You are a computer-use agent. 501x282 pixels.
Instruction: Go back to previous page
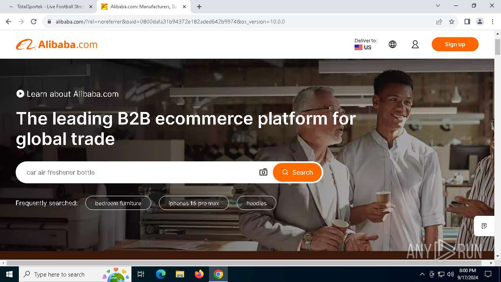coord(9,22)
